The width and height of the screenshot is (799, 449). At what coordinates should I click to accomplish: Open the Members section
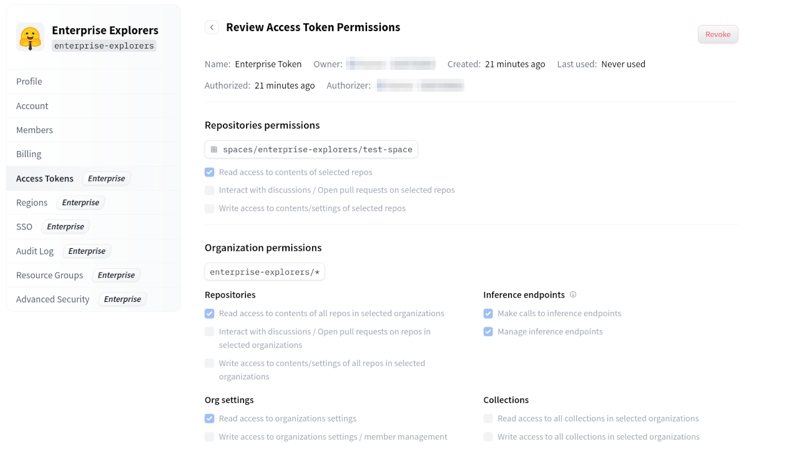coord(34,130)
